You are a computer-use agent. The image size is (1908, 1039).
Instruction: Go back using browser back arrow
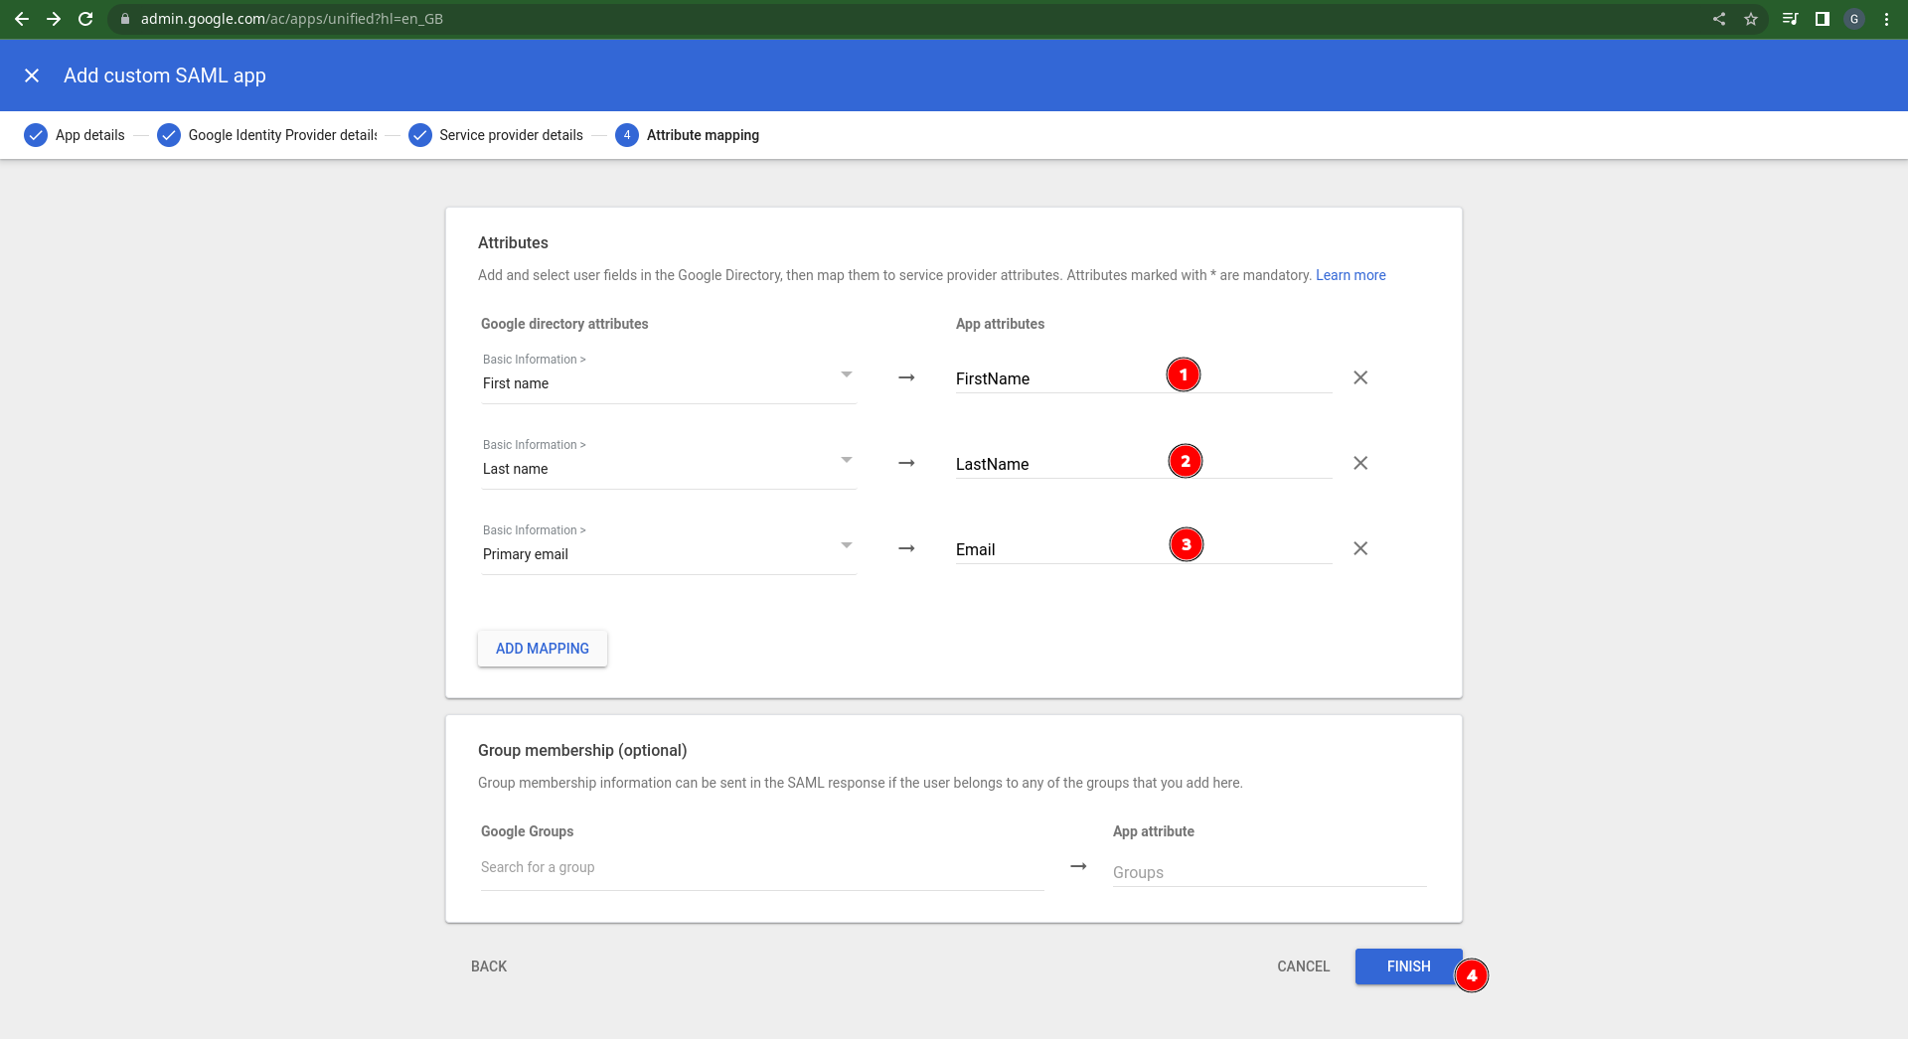(x=22, y=19)
